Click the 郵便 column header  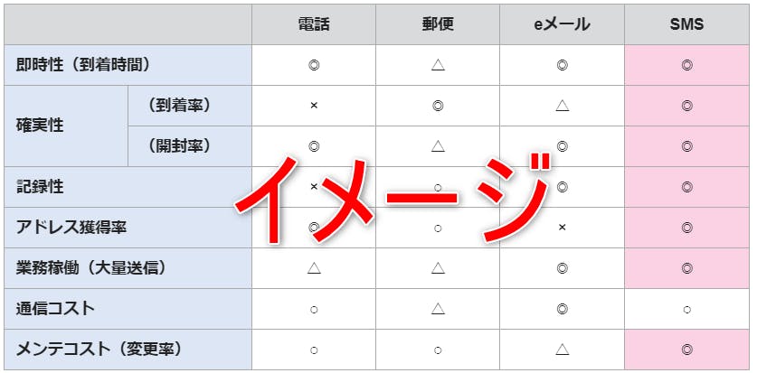coord(438,24)
